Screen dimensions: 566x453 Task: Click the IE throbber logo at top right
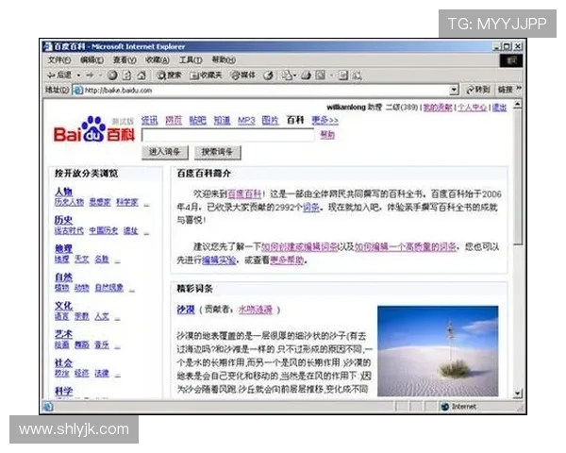[511, 60]
